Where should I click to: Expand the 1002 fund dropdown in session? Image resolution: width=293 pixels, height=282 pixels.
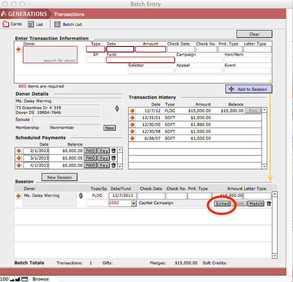pos(132,203)
